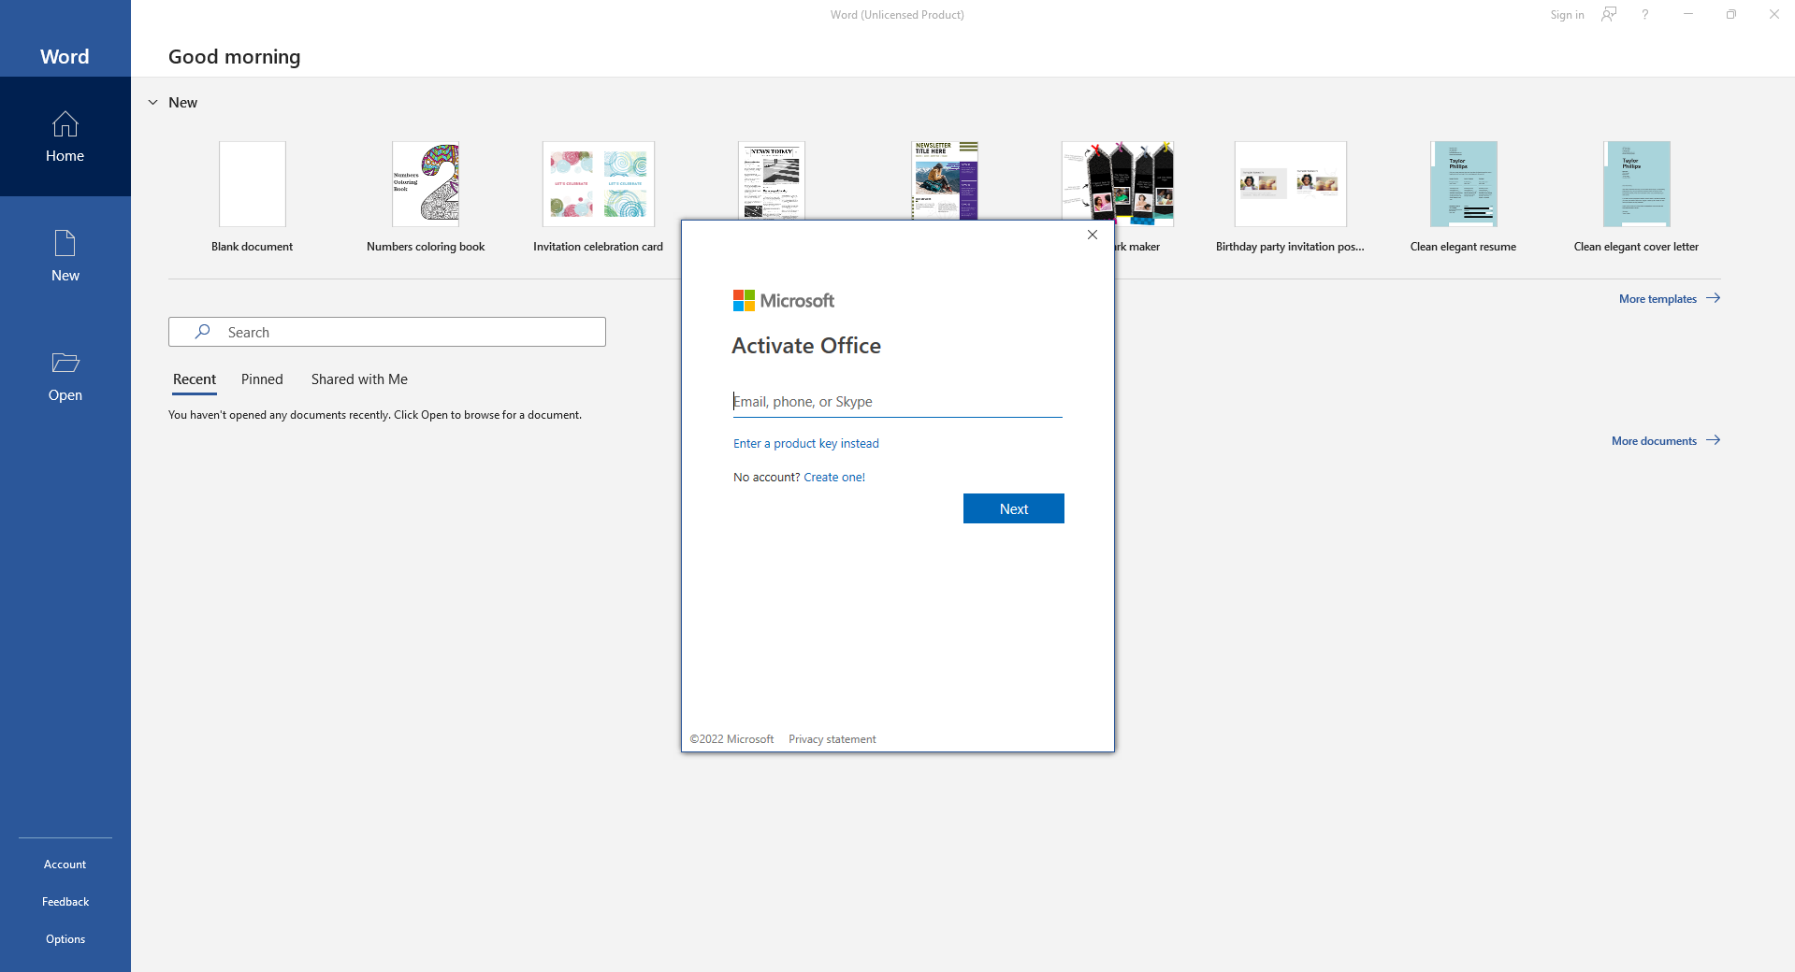Viewport: 1795px width, 972px height.
Task: Click Enter a product key instead
Action: click(x=805, y=444)
